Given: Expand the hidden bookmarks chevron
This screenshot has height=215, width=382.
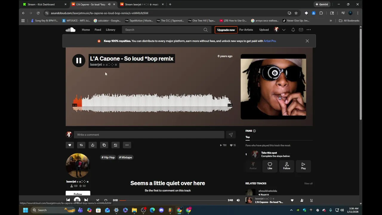Looking at the screenshot, I should point(331,21).
